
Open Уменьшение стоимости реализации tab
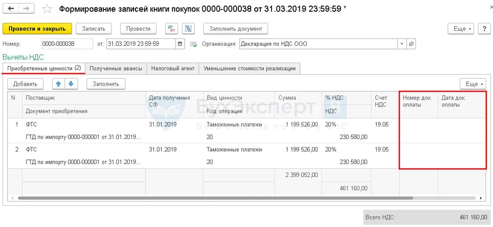click(250, 68)
